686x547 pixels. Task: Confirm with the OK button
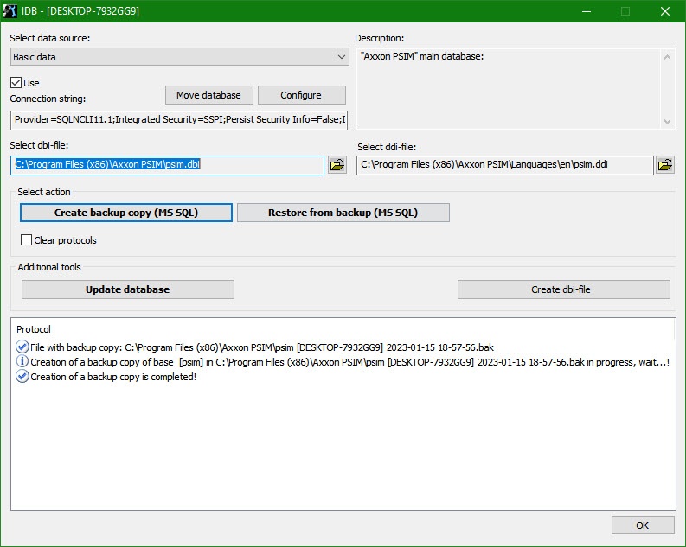(x=642, y=525)
